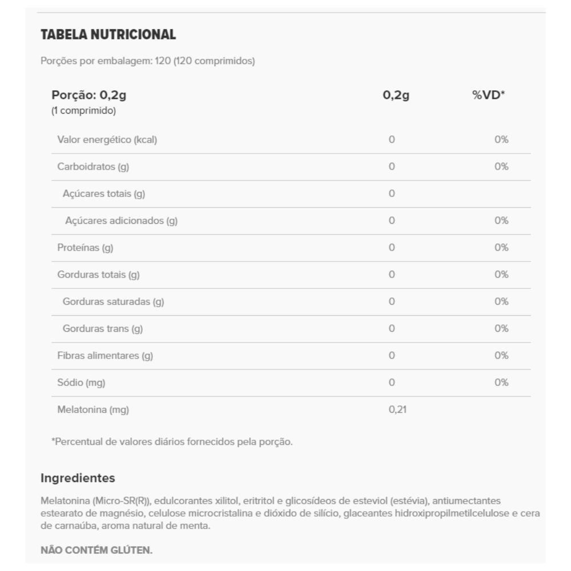Click the NÃO CONTÉM GLÚTEN notice
Viewport: 571px width, 571px height.
tap(96, 551)
